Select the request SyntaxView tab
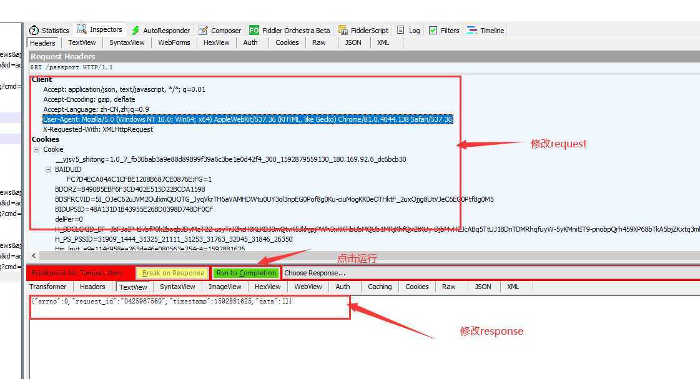700x379 pixels. [127, 42]
